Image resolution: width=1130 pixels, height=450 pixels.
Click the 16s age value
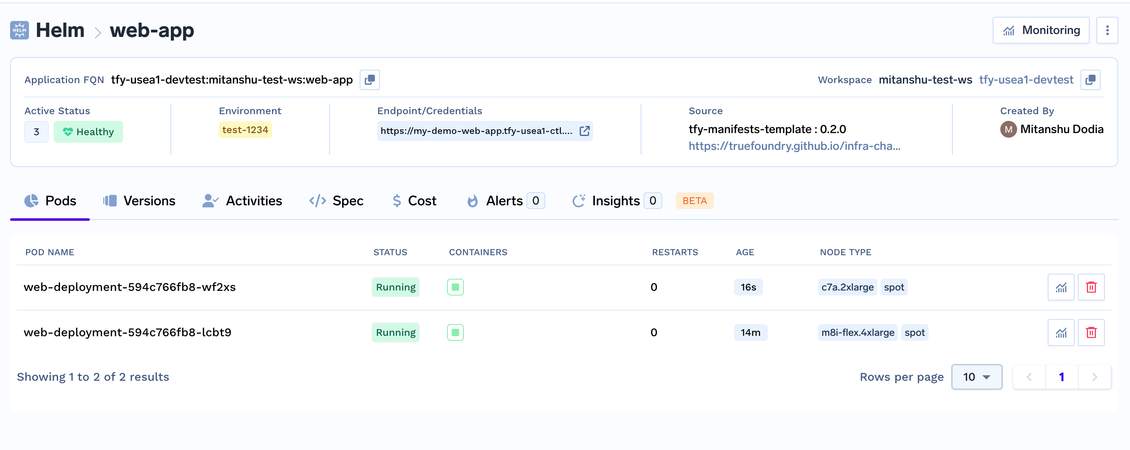748,287
